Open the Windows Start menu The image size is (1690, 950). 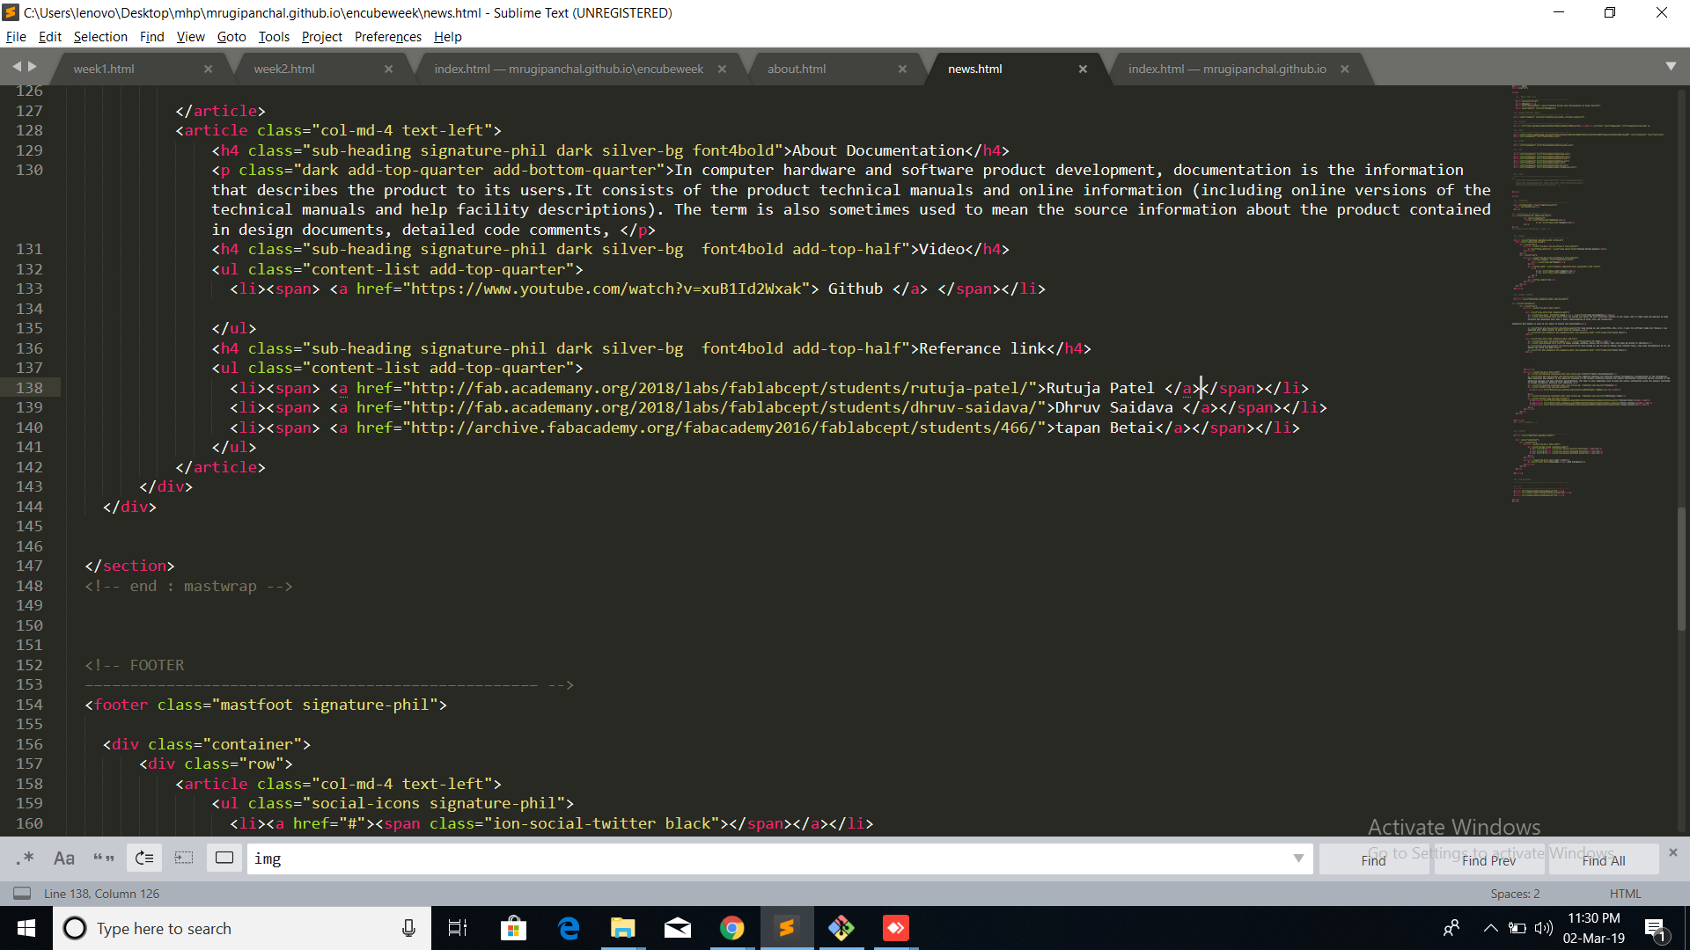click(x=26, y=928)
